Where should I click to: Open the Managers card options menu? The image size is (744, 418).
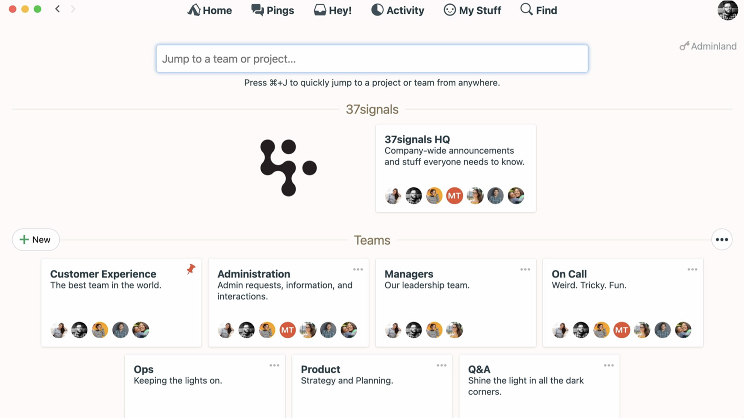(x=525, y=269)
